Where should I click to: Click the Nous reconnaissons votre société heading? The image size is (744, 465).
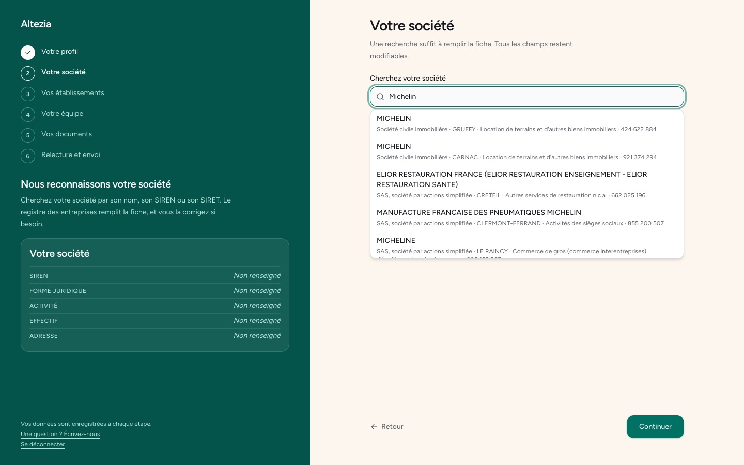(96, 184)
